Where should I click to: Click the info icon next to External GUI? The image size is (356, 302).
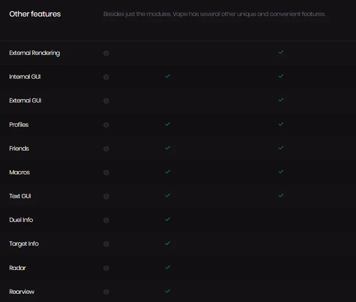(106, 101)
